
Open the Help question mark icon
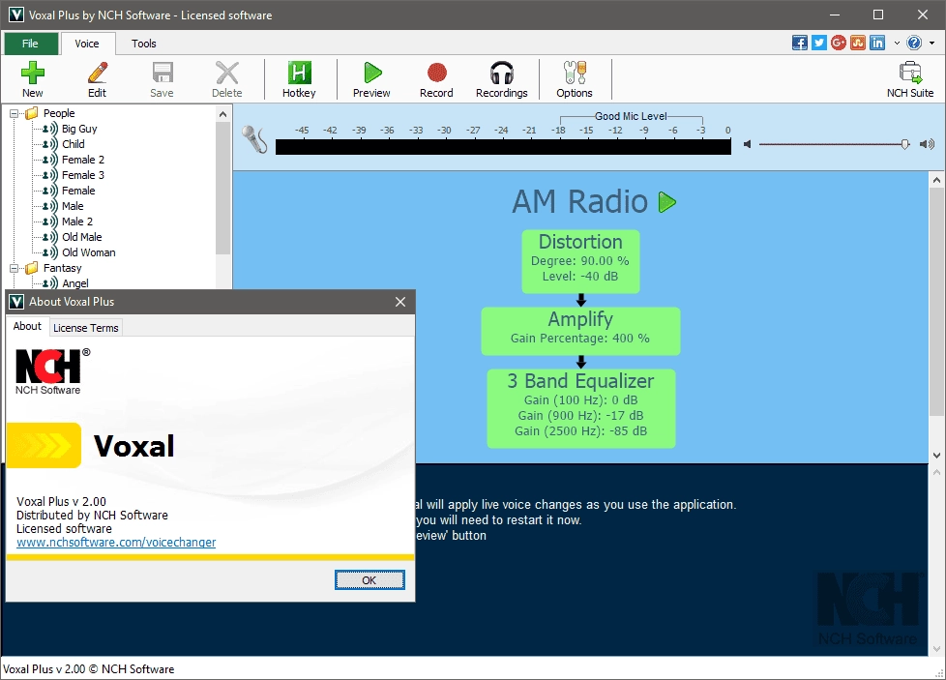click(914, 43)
